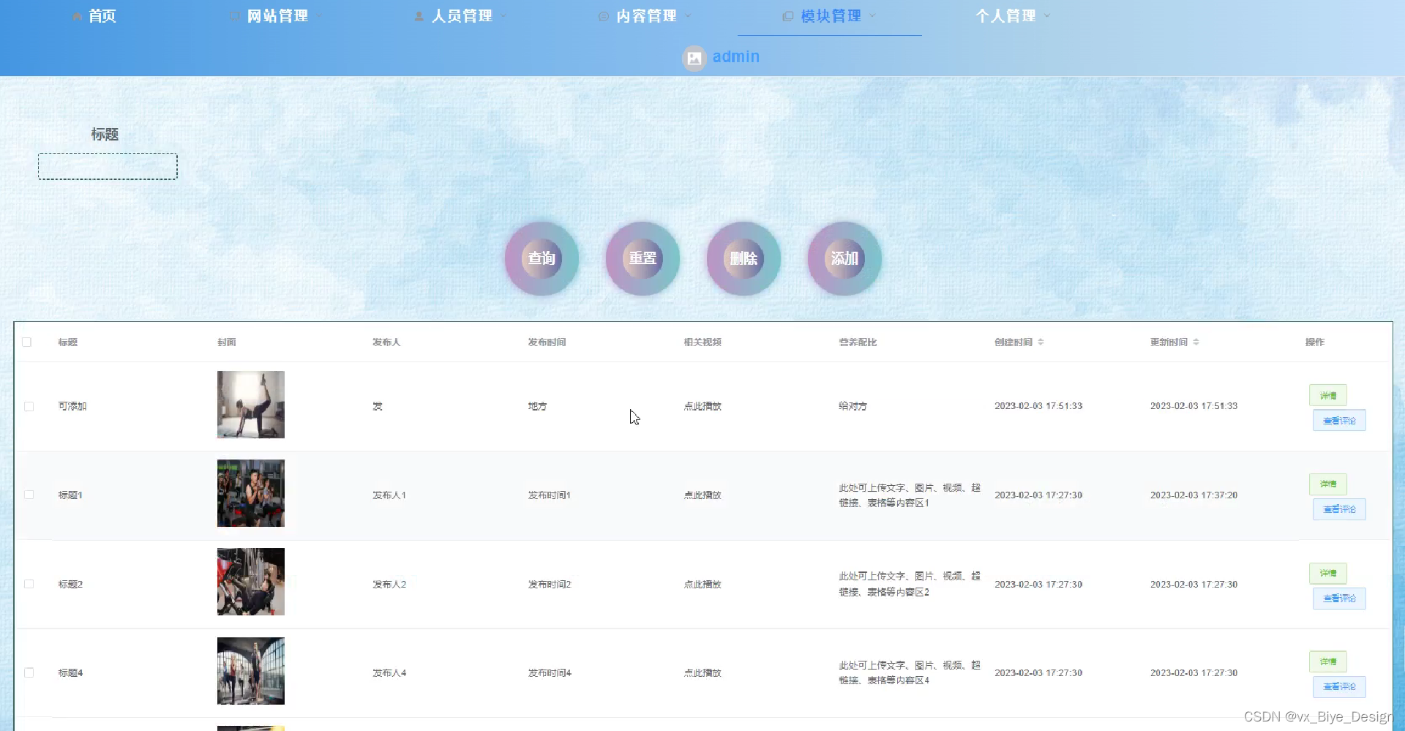Click 详情 button for 标题2 row

(x=1328, y=573)
